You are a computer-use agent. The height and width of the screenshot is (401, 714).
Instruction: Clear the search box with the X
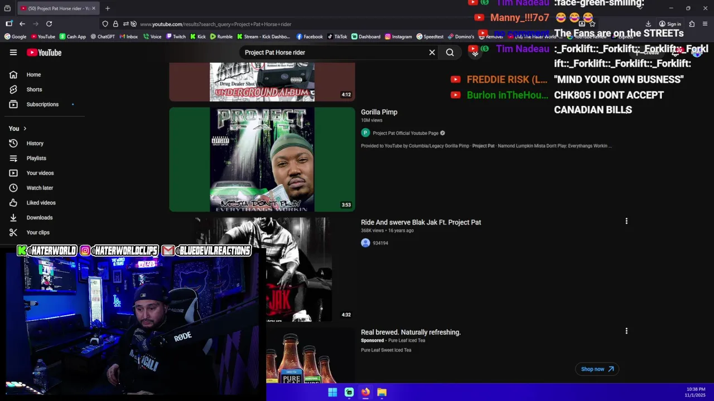click(x=432, y=52)
